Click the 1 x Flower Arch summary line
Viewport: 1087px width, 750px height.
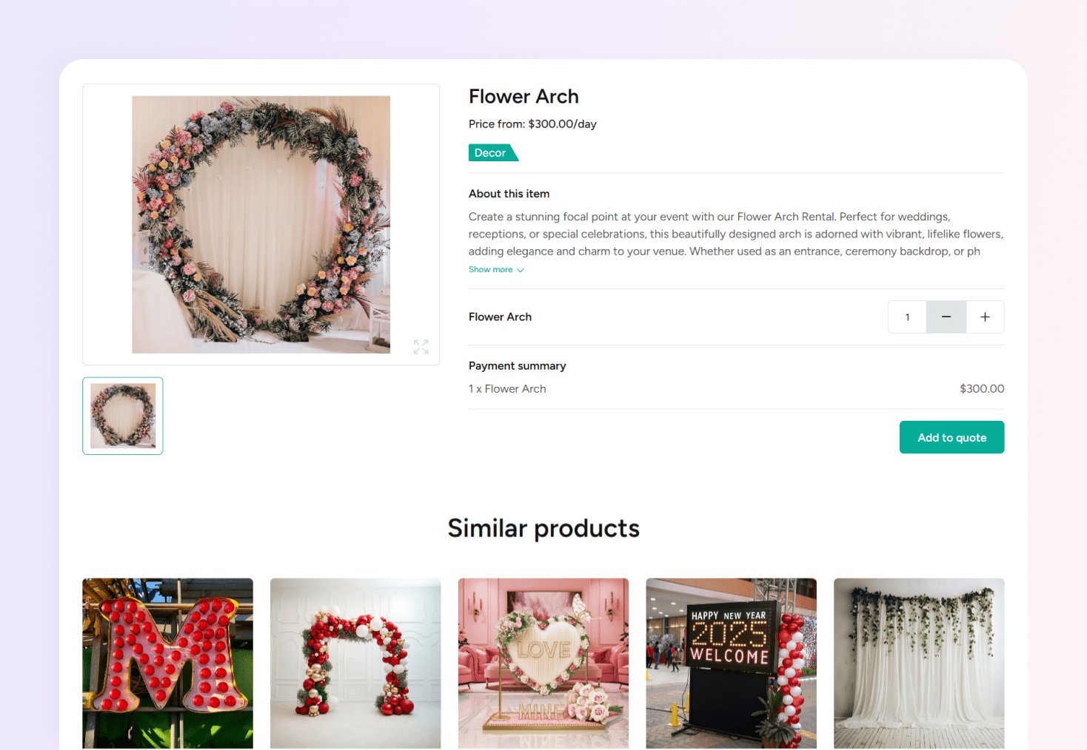(507, 388)
